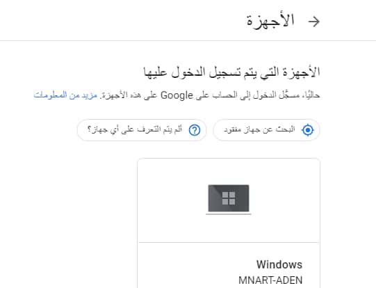Follow the مزيد من المعلومات link
The height and width of the screenshot is (288, 376).
point(65,95)
